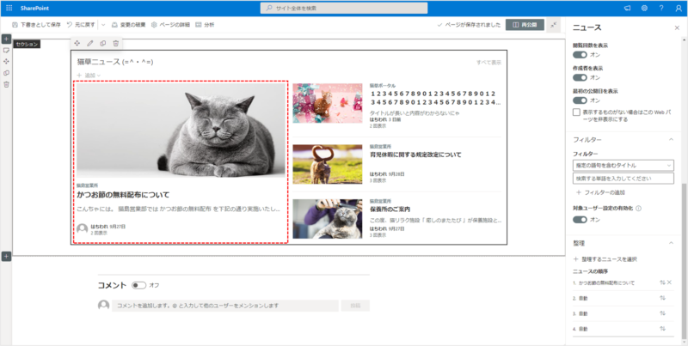Viewport: 688px width, 346px height.
Task: Click the edit pencil on web part toolbar
Action: (x=90, y=43)
